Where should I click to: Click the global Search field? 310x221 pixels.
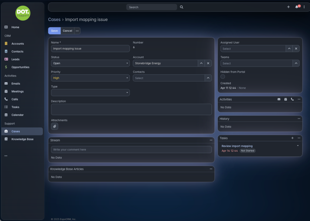(151, 7)
